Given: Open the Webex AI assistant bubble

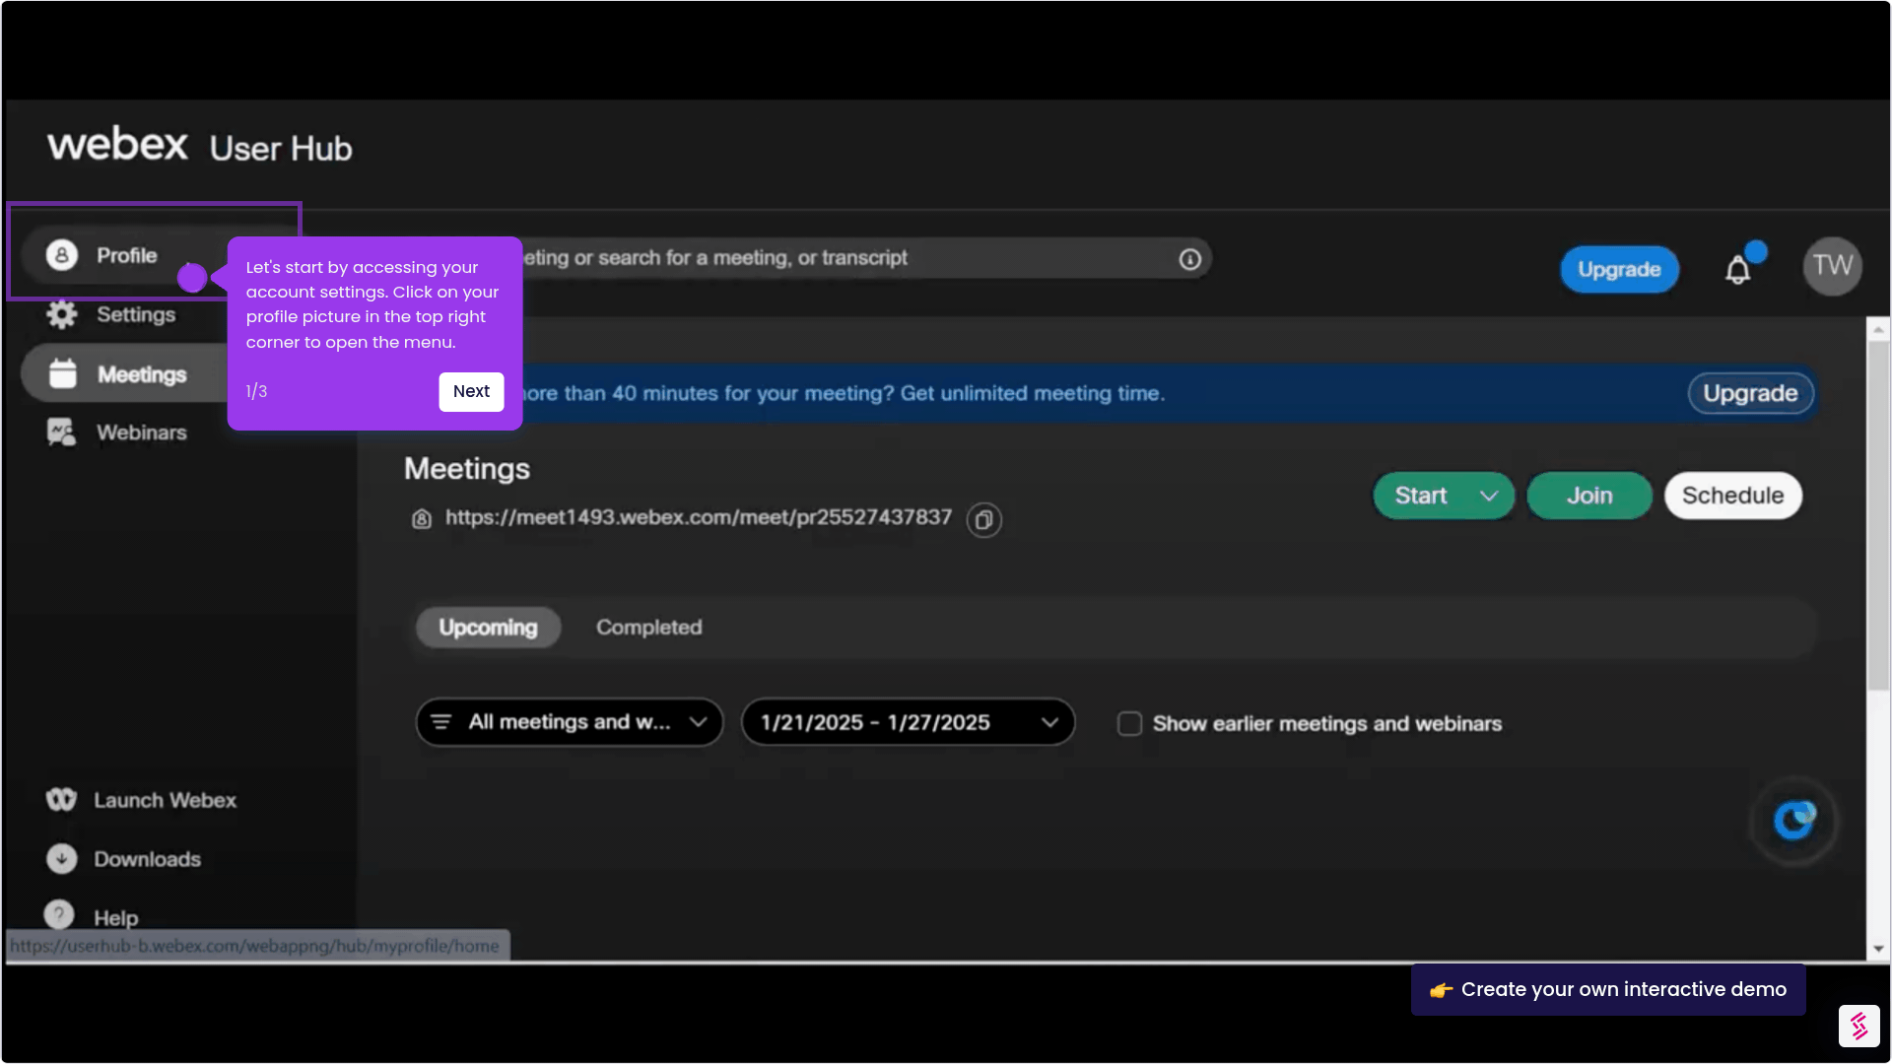Looking at the screenshot, I should pos(1793,820).
